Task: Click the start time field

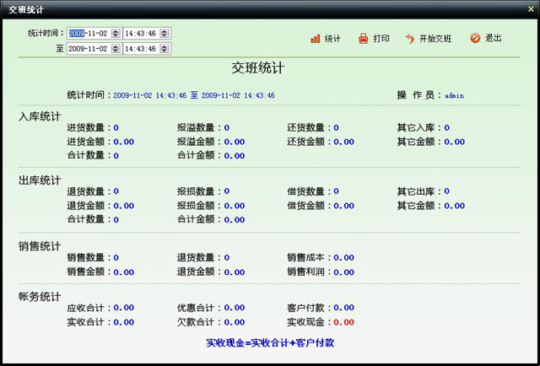Action: (x=140, y=33)
